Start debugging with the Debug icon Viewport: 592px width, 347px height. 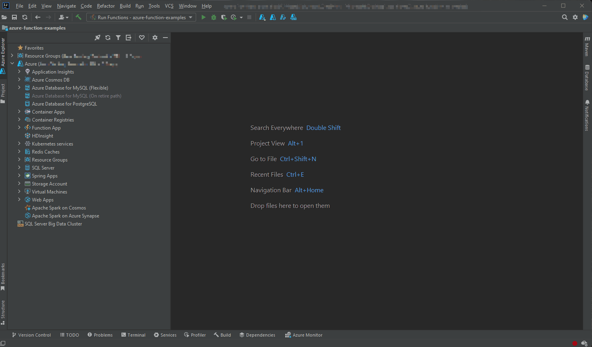[213, 17]
